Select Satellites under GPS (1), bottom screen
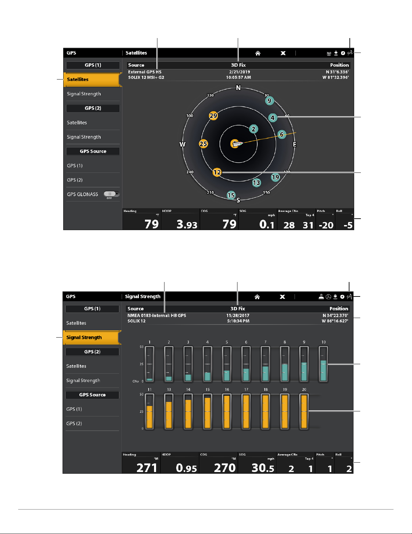 coord(92,323)
